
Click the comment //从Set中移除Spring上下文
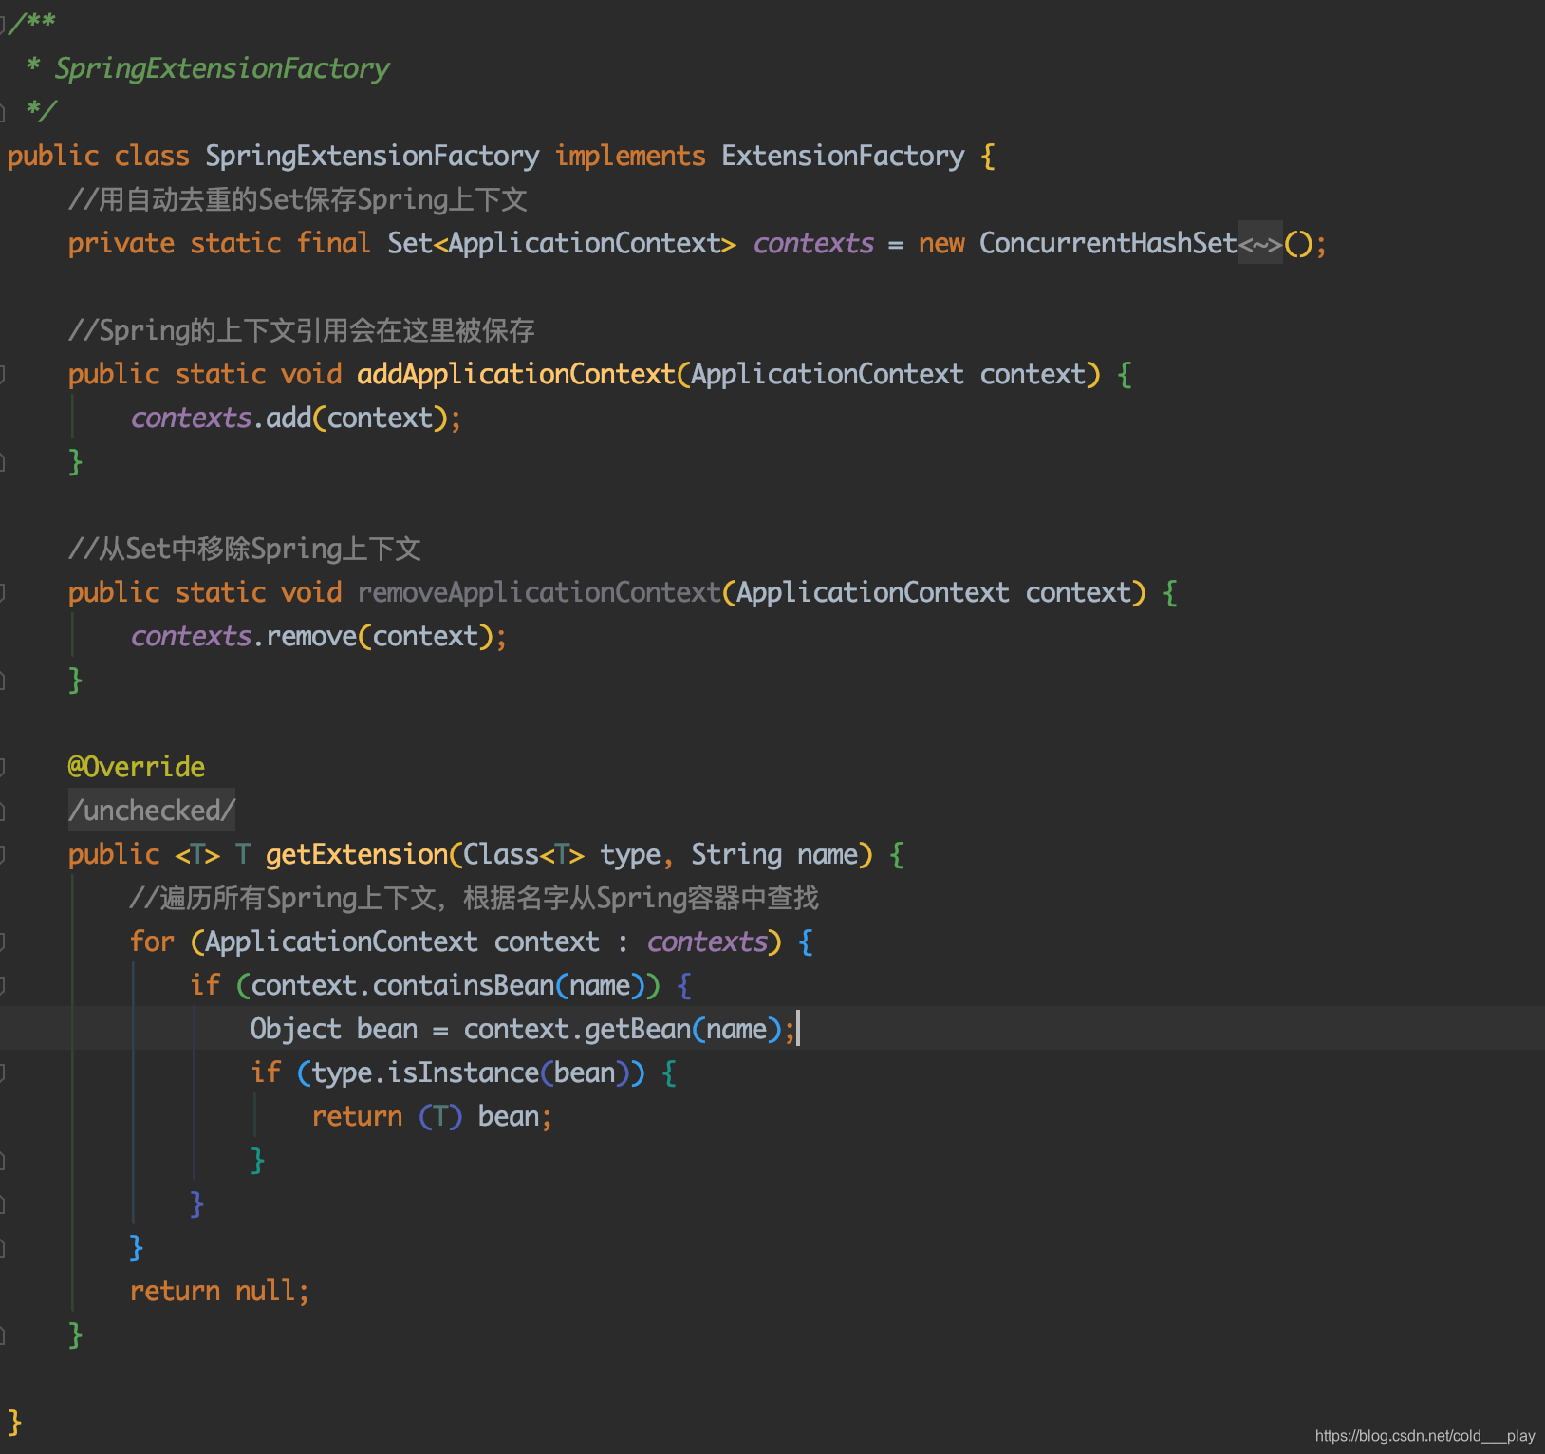(x=245, y=549)
